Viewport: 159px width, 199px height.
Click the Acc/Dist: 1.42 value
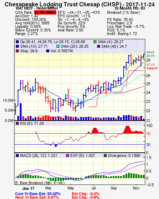click(27, 16)
